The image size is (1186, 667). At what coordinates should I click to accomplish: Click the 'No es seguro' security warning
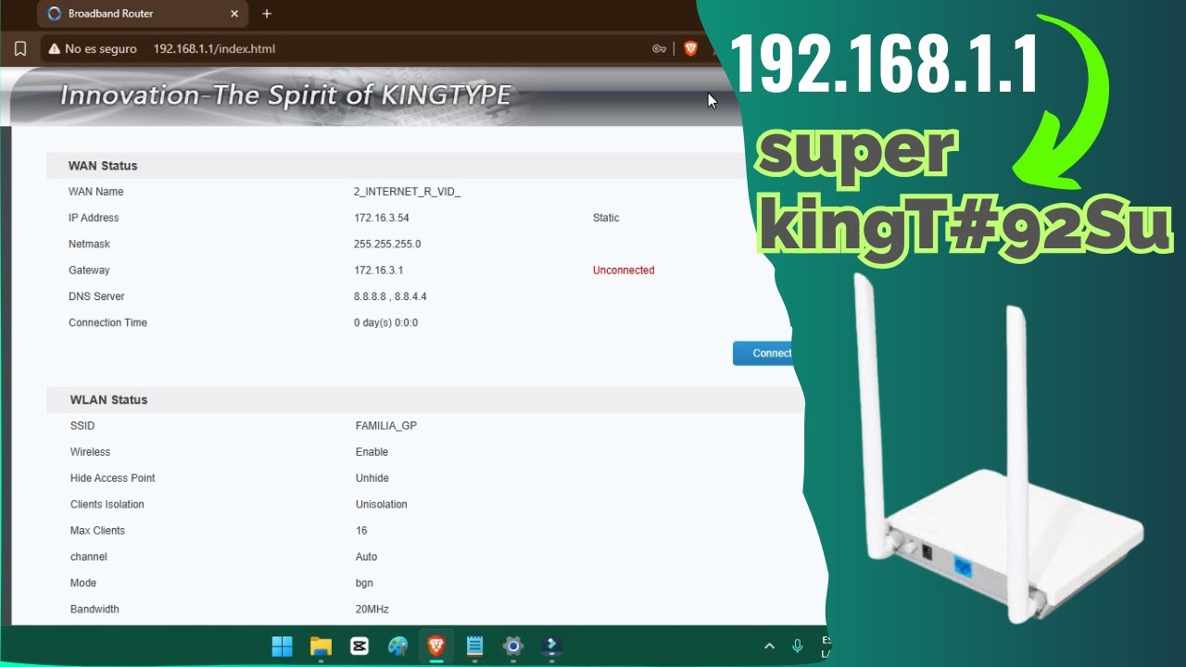click(93, 49)
